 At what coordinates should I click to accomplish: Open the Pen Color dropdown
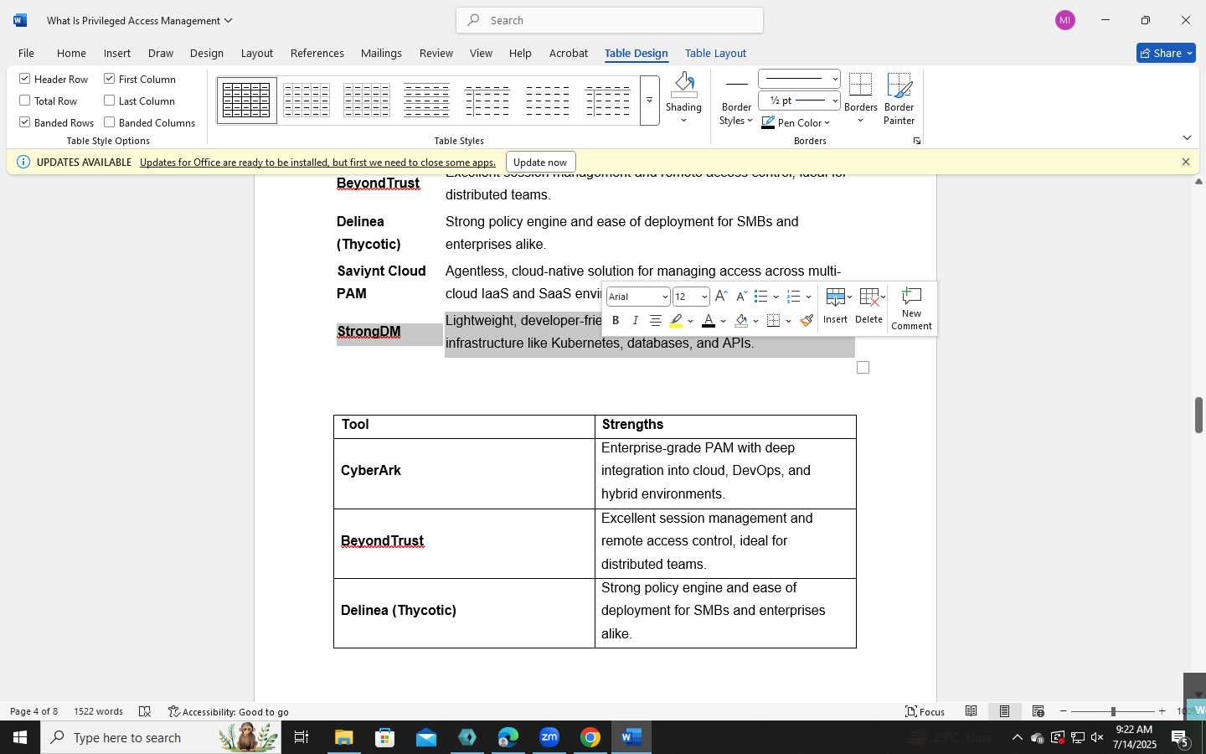[x=796, y=122]
